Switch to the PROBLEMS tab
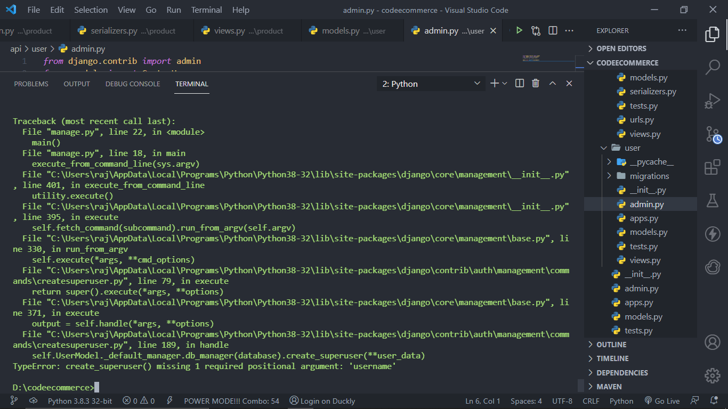The width and height of the screenshot is (728, 409). coord(31,84)
